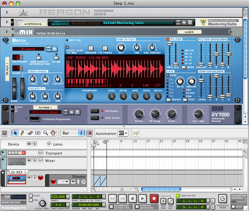Screen dimensions: 249x211
Task: Click the New Alt button
Action: 171,201
